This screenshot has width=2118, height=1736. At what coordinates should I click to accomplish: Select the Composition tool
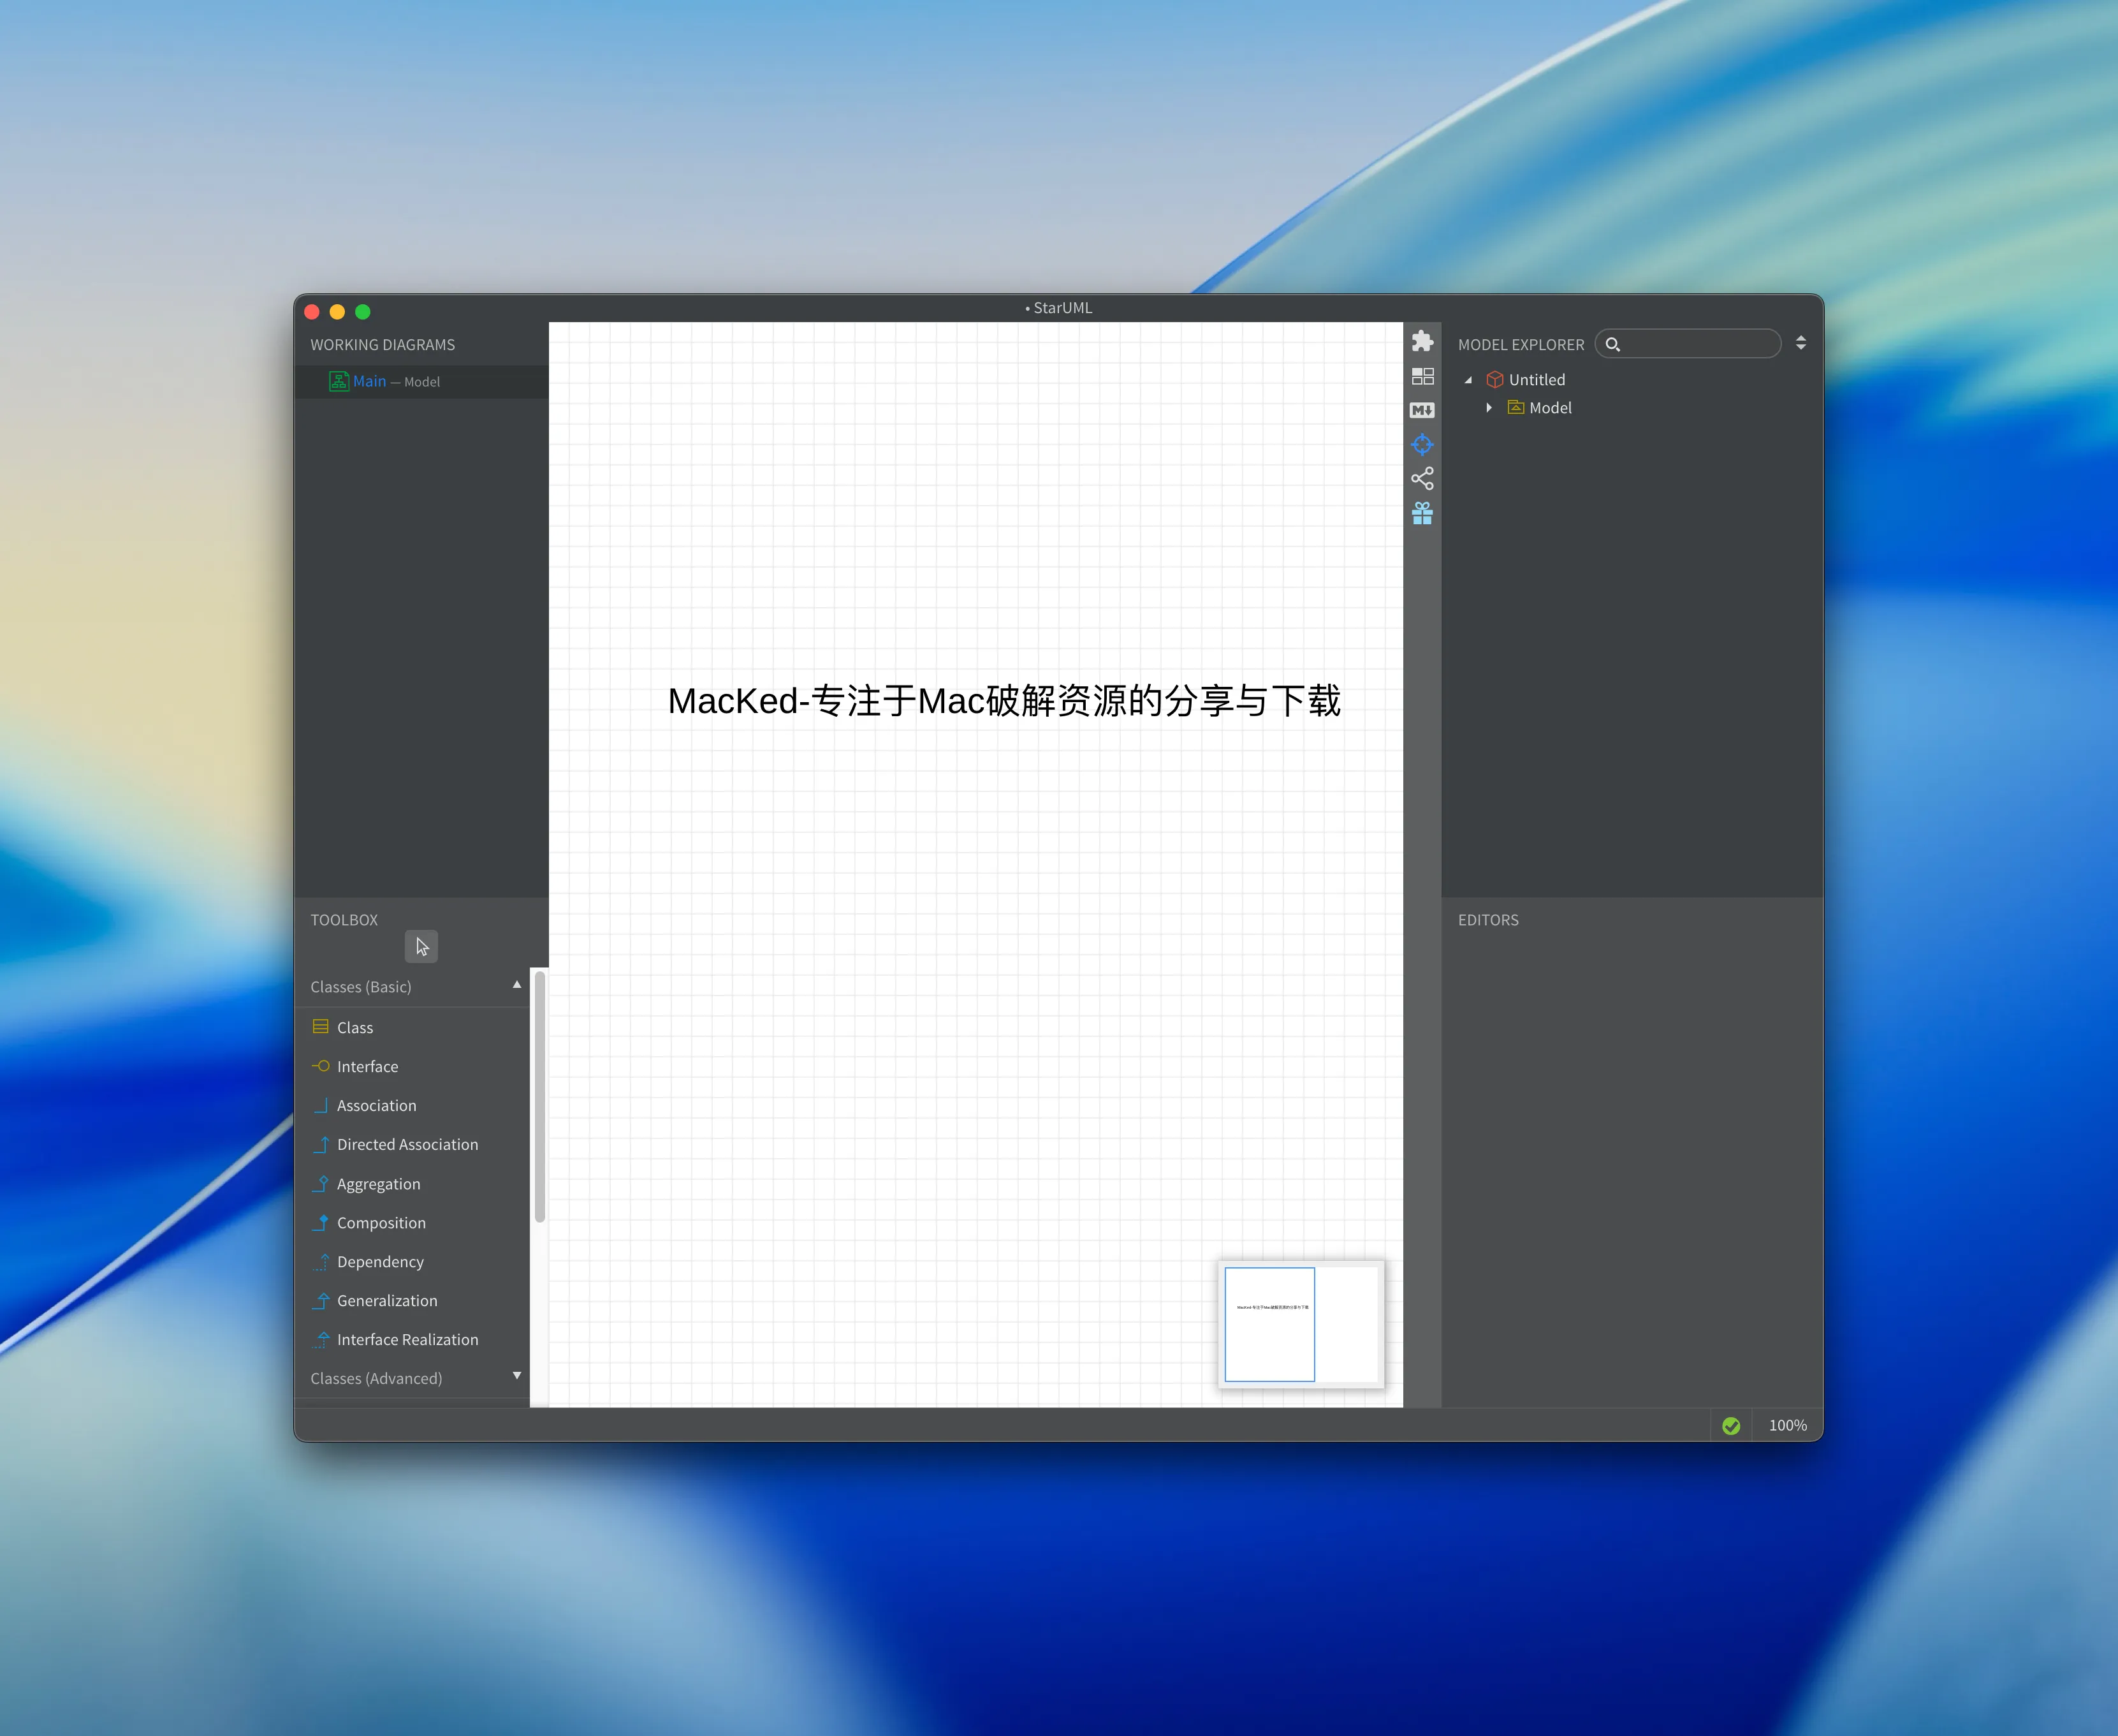(413, 1223)
